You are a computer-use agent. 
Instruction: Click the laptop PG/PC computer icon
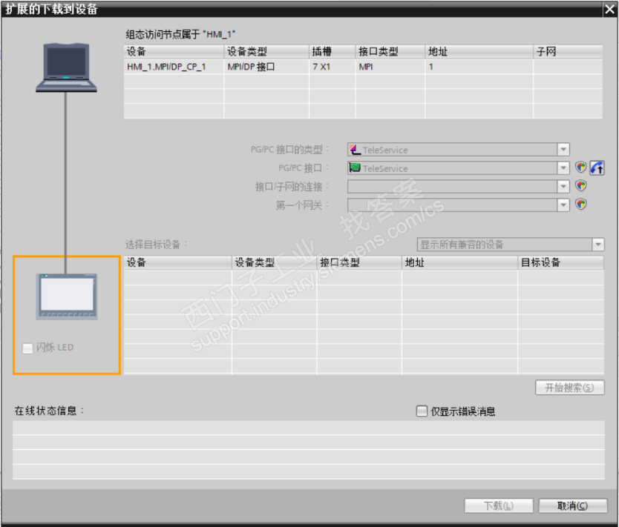(66, 67)
